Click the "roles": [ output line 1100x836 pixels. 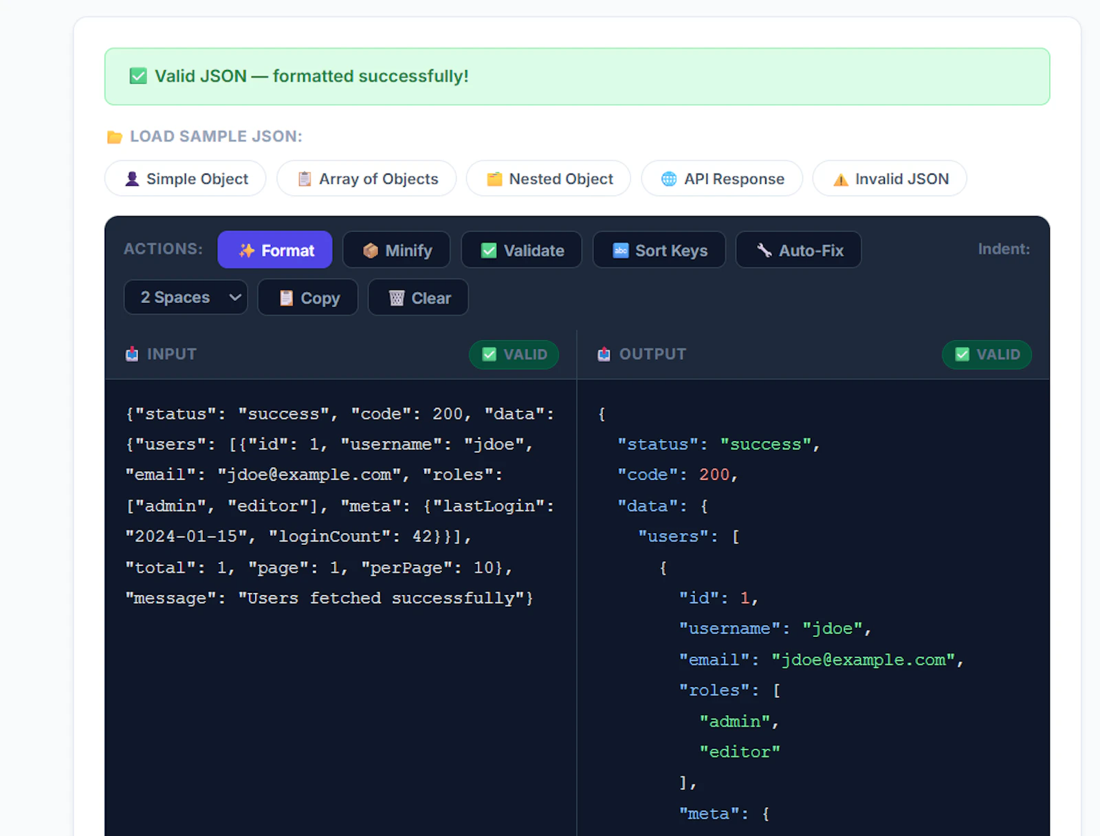730,690
